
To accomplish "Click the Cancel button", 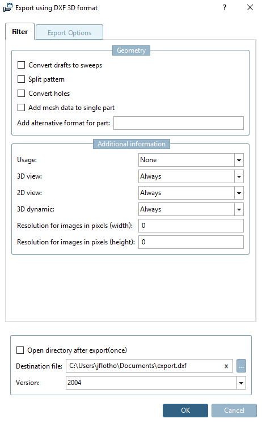I will (x=234, y=411).
